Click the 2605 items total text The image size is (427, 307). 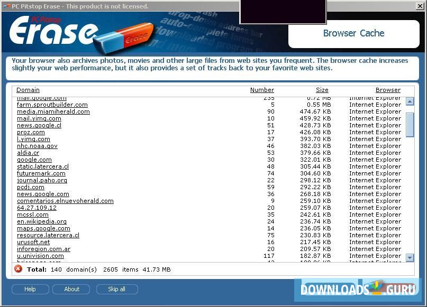(121, 269)
